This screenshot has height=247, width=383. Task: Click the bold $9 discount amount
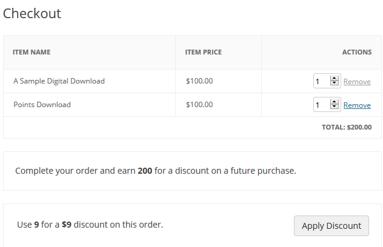[67, 225]
